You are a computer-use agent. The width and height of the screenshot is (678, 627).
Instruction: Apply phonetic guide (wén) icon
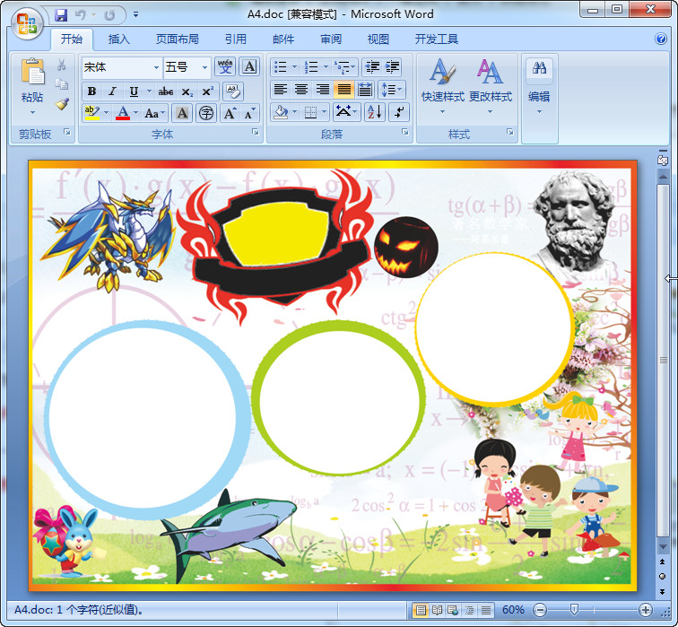pos(225,67)
